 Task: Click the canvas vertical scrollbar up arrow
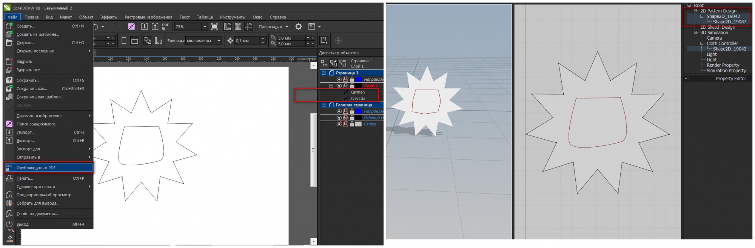tap(313, 66)
